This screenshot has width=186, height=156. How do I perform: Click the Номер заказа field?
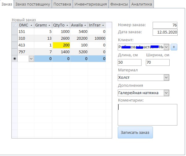click(165, 25)
